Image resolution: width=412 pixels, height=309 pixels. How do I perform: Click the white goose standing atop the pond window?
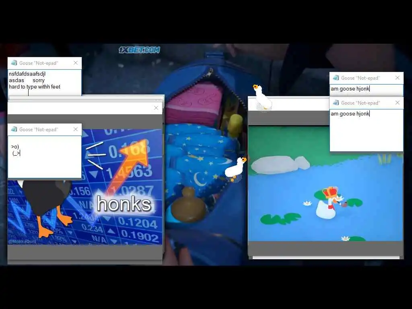[262, 97]
